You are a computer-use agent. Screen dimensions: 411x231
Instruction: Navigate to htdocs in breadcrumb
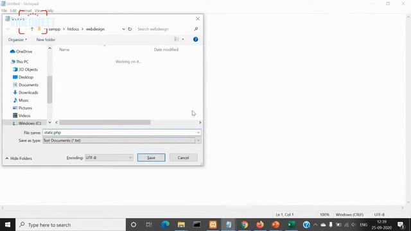(x=73, y=29)
